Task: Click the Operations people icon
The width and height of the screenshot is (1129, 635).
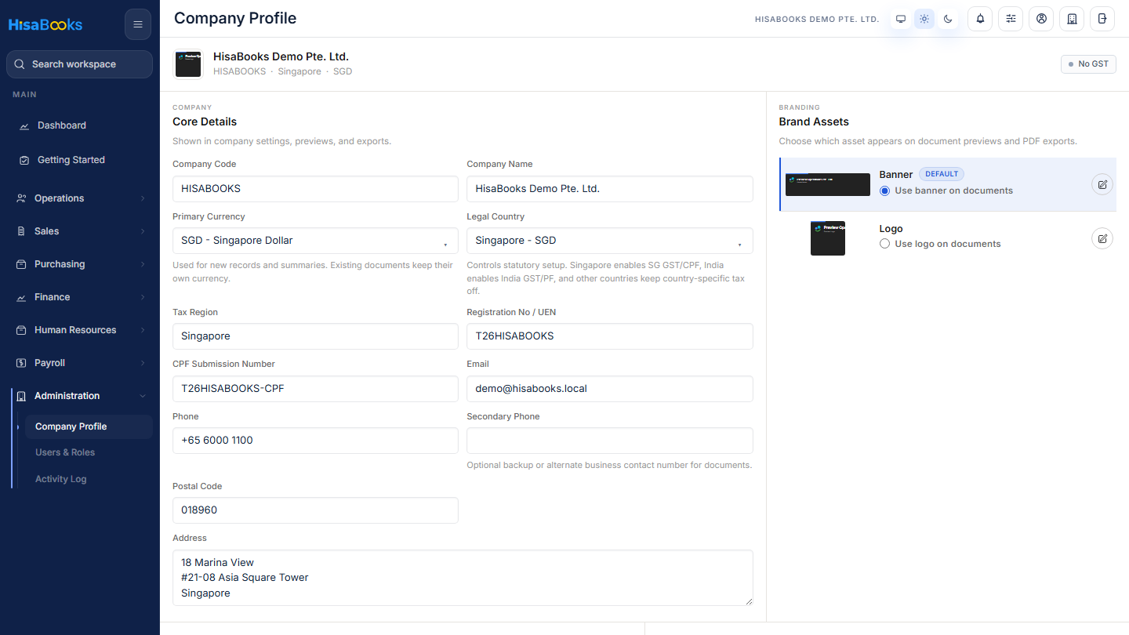Action: pos(21,198)
